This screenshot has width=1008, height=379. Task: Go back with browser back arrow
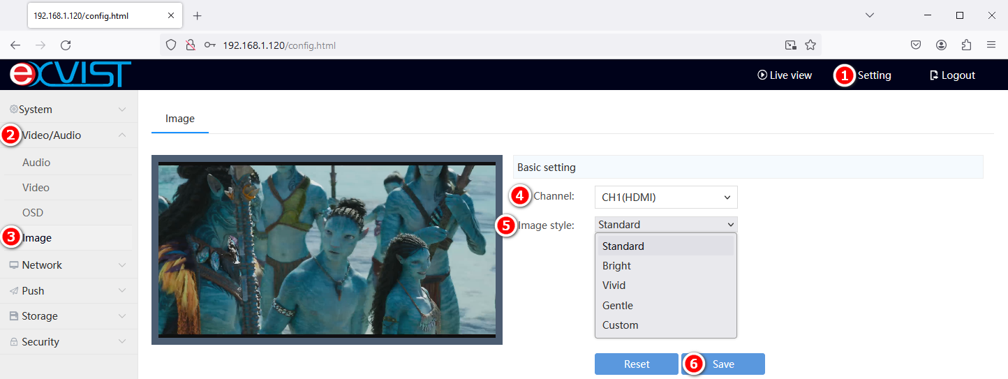click(15, 45)
